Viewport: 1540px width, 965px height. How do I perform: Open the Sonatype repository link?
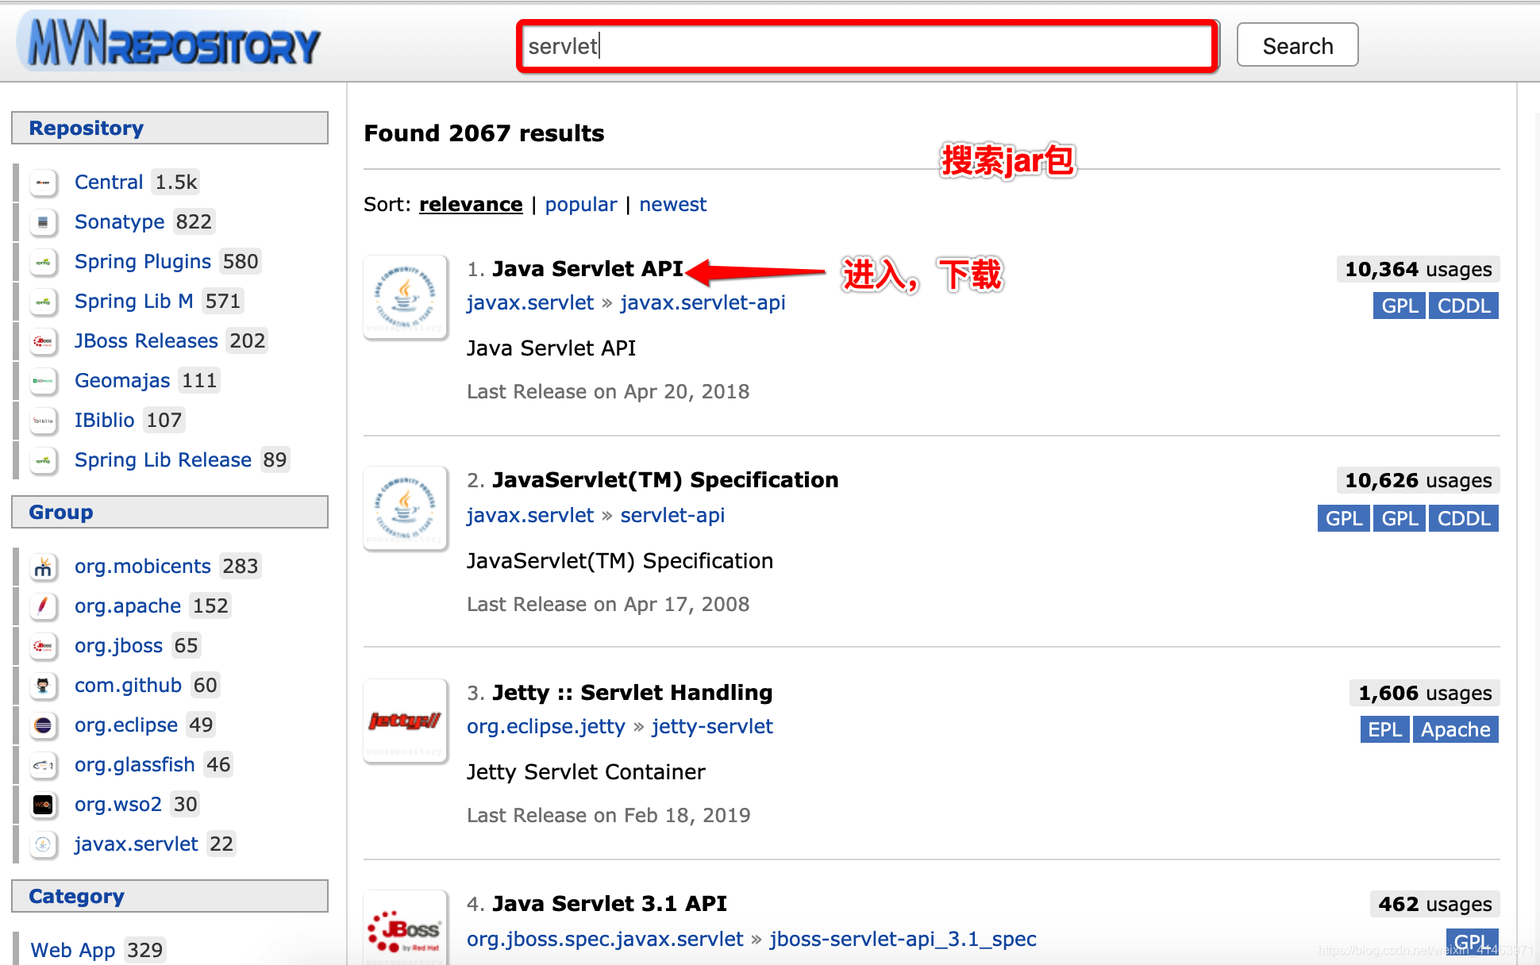(x=120, y=222)
